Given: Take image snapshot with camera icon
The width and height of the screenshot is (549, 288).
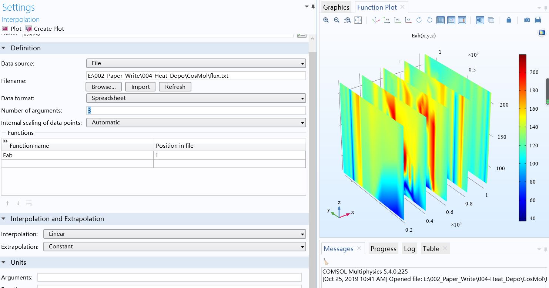Looking at the screenshot, I should click(527, 20).
